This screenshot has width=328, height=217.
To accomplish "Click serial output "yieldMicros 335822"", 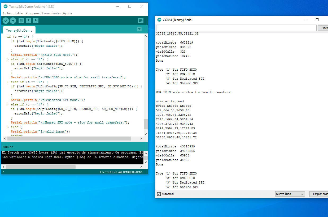I will [x=173, y=47].
